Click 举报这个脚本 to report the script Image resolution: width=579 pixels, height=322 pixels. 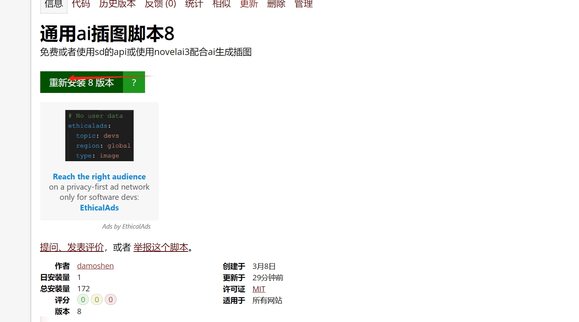[x=161, y=247]
